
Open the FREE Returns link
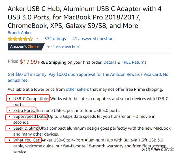click(x=134, y=62)
